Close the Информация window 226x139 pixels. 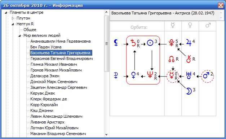pos(221,5)
